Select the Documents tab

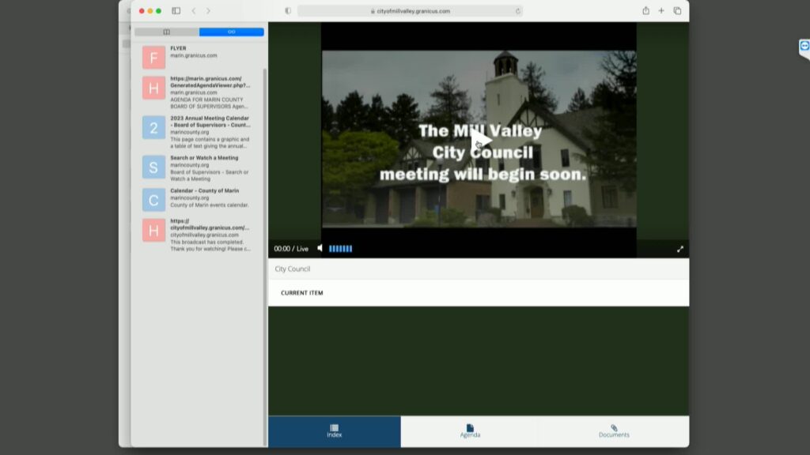(614, 431)
